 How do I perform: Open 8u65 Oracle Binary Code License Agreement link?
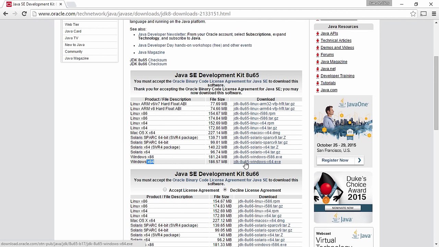tap(220, 81)
